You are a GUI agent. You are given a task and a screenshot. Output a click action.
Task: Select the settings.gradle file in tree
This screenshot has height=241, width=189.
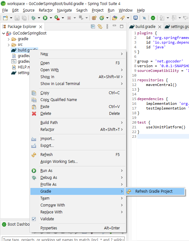coord(20,73)
